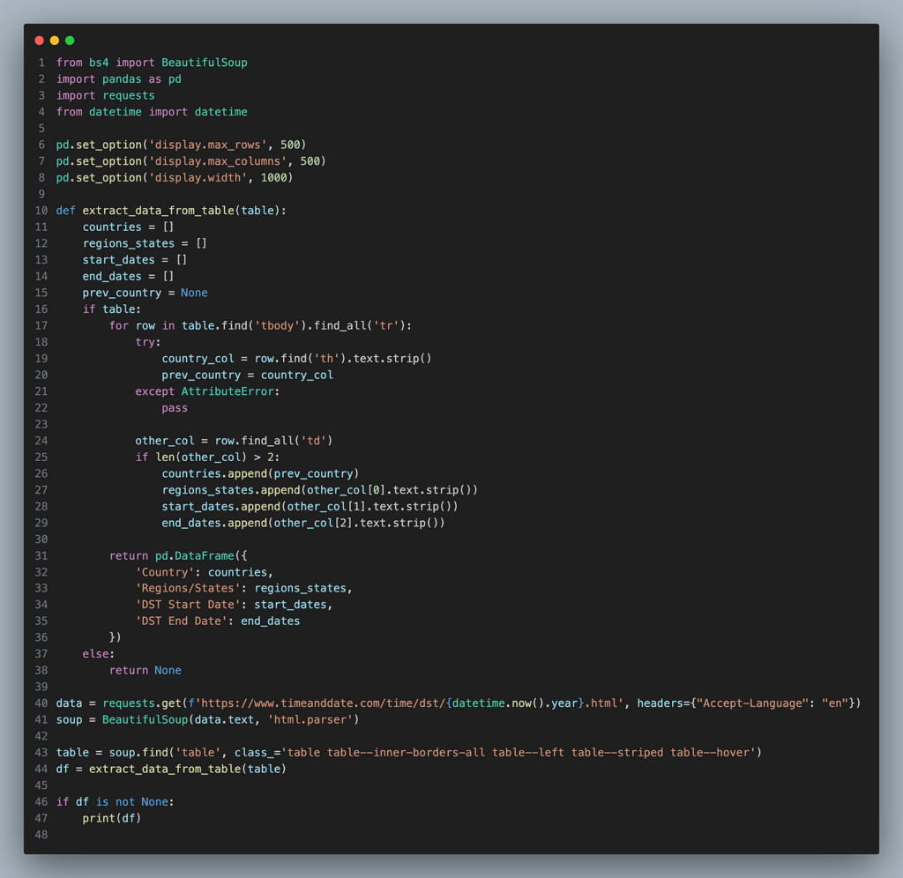The image size is (903, 878).
Task: Click 'datetime.now().year' inside the f-string
Action: (515, 703)
